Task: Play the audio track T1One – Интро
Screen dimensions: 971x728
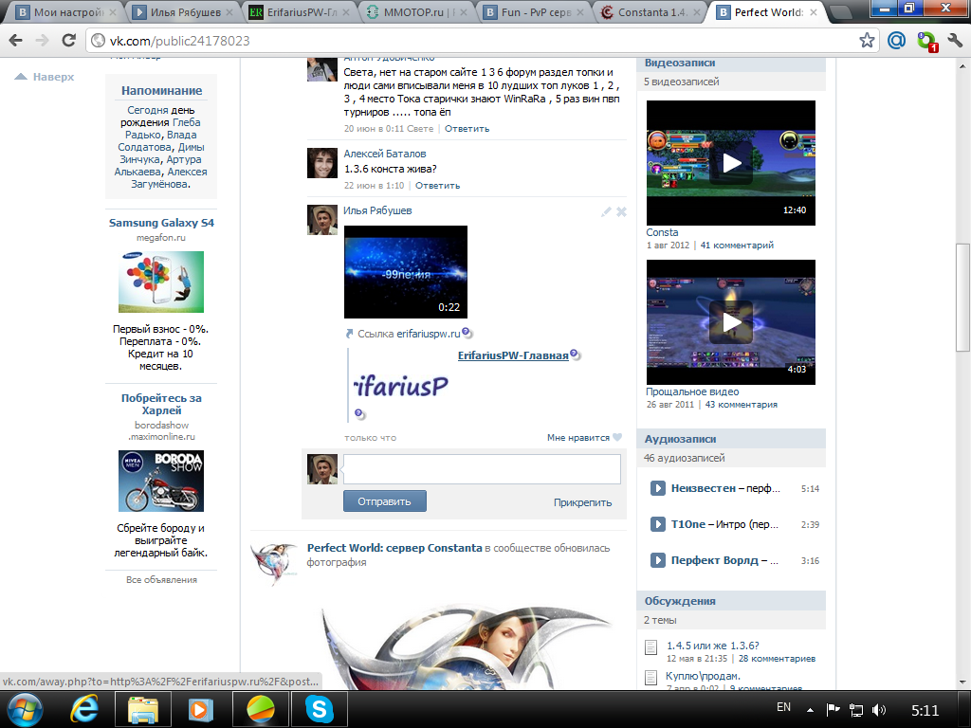Action: [657, 524]
